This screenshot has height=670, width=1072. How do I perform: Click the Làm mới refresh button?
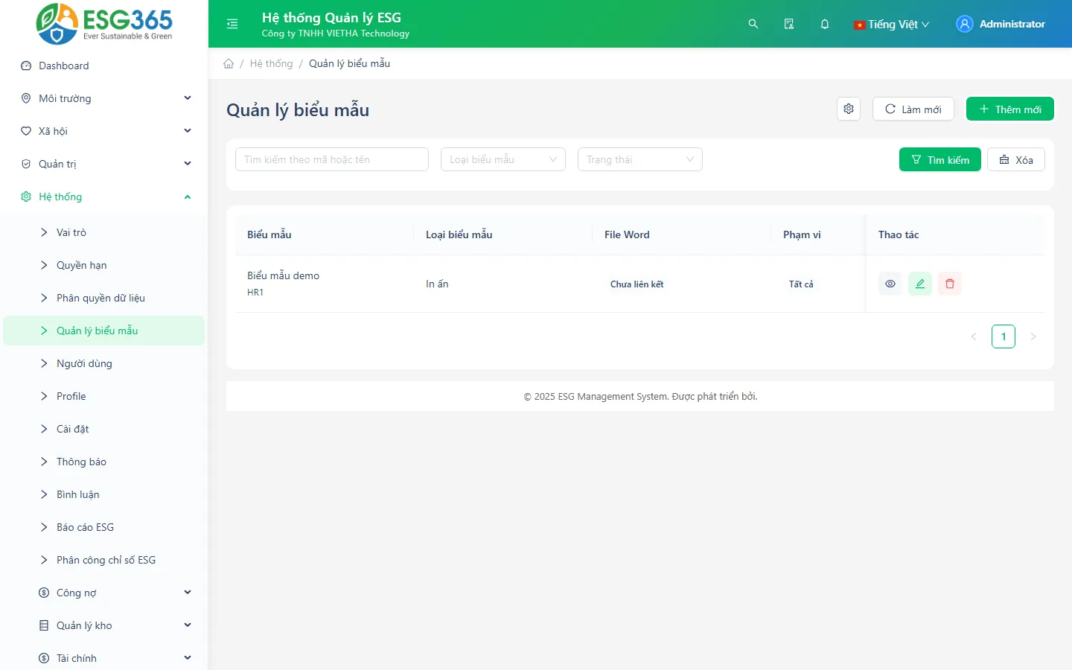(x=913, y=109)
